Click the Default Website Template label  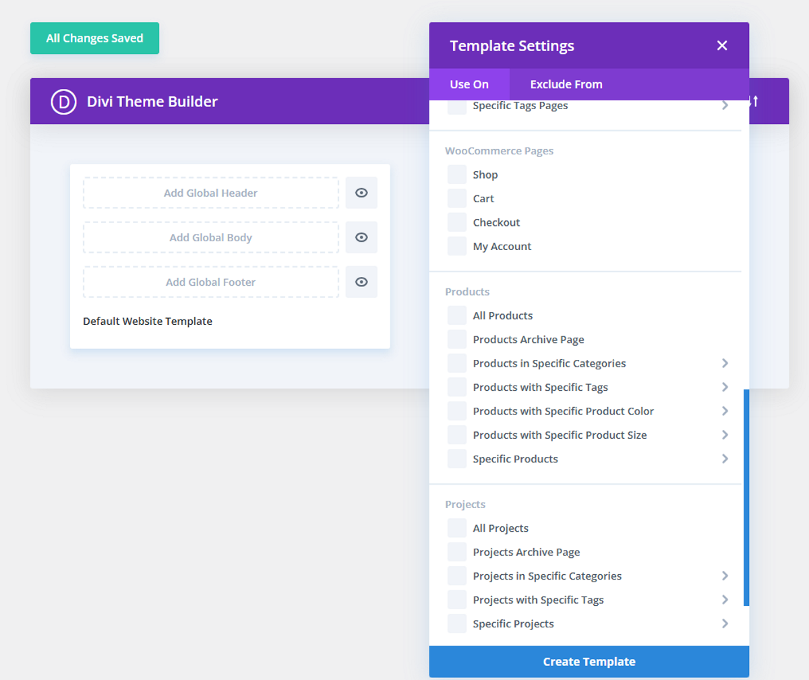click(x=148, y=321)
